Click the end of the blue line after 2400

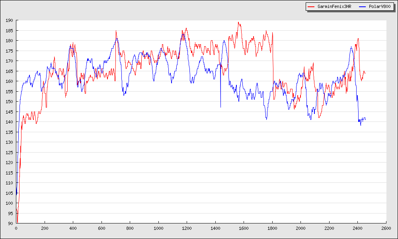coord(365,119)
